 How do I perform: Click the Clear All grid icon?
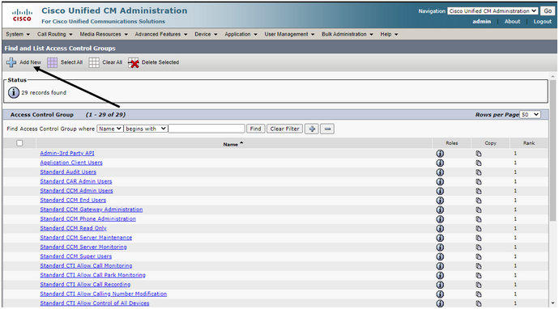[94, 62]
